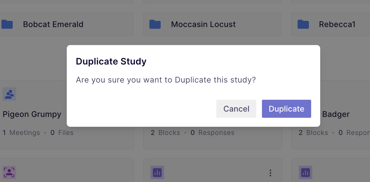Click 2 Blocks text on middle card
Viewport: 370px width, 182px height.
165,132
